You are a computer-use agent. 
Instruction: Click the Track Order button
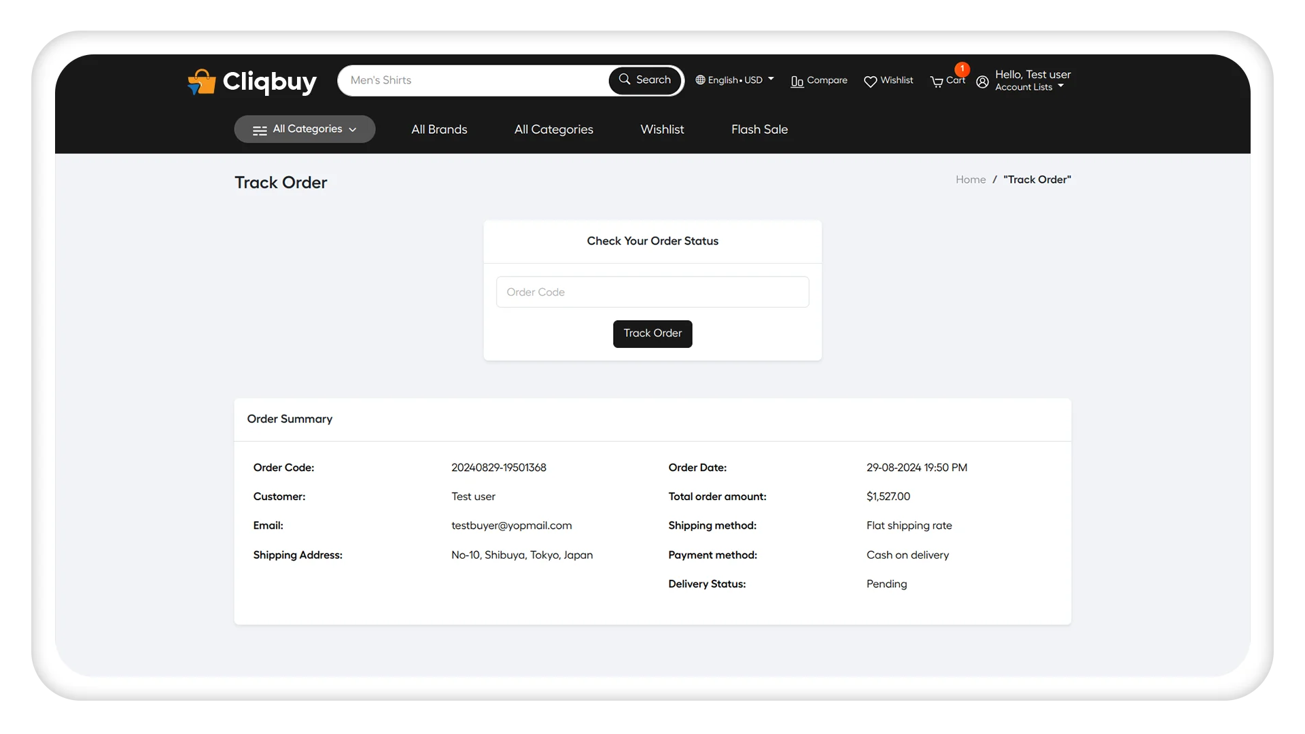tap(652, 334)
